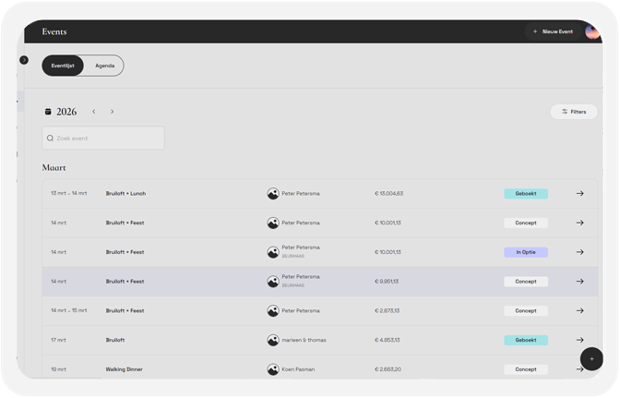
Task: Click the calendar icon beside 2026
Action: click(48, 112)
